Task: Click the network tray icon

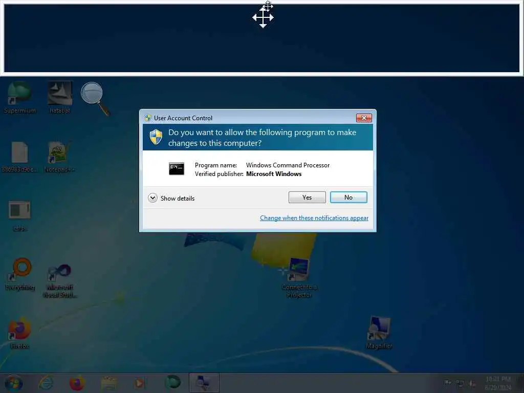Action: [x=460, y=384]
